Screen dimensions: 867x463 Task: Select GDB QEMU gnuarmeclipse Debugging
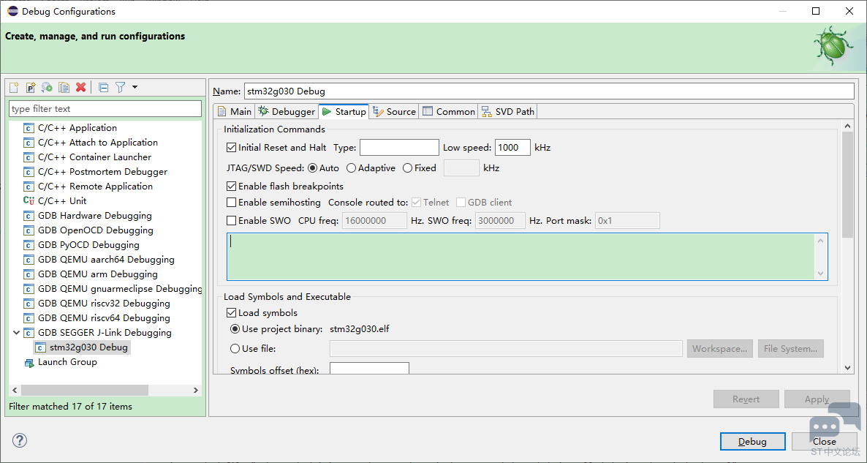coord(119,289)
